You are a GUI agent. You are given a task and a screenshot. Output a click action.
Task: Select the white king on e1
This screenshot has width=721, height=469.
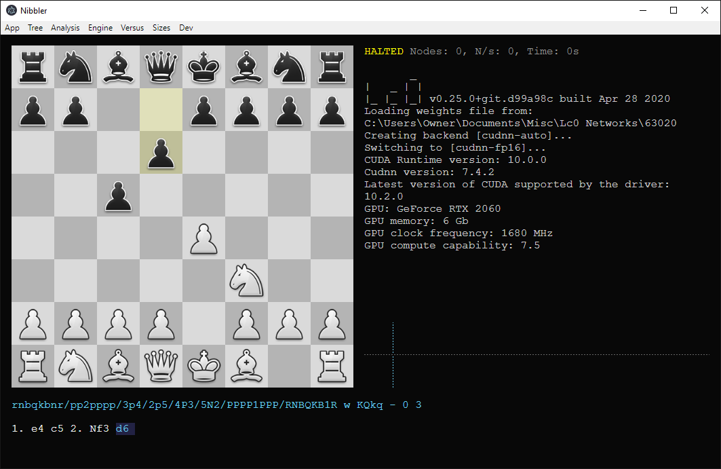click(x=203, y=367)
